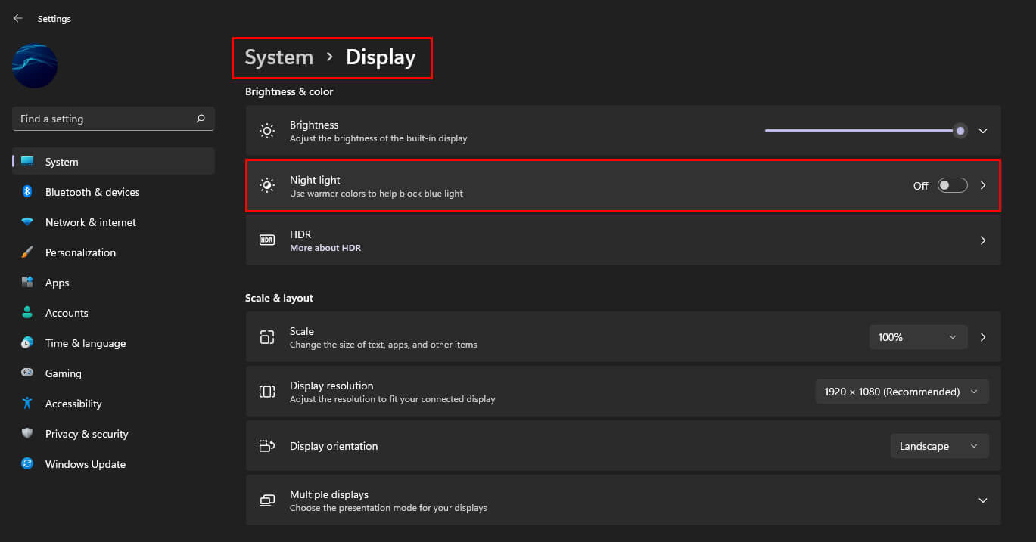Click the Gaming controller icon
Screen dimensions: 1036x542
pyautogui.click(x=27, y=373)
